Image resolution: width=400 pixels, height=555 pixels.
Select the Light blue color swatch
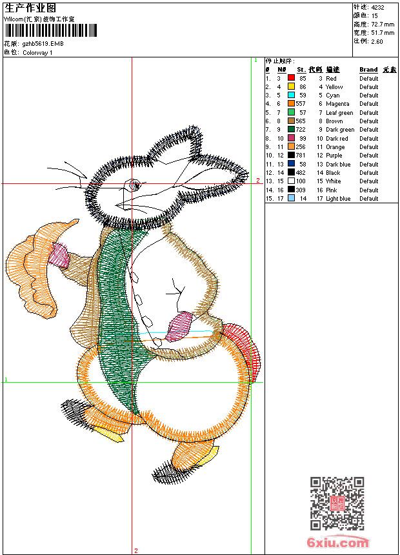(x=291, y=198)
